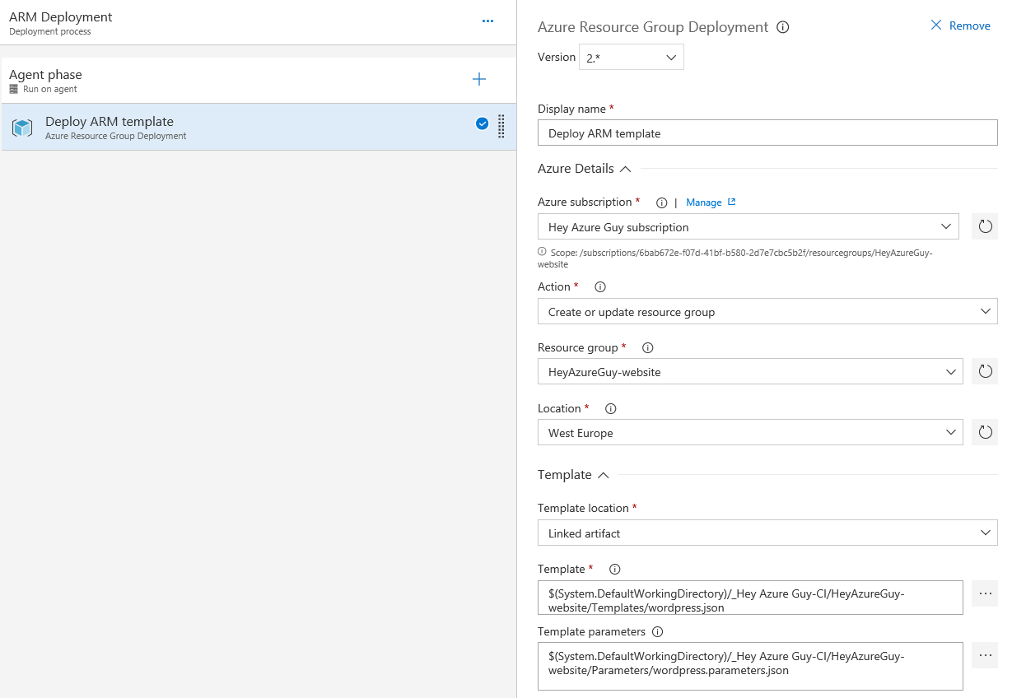Viewport: 1012px width, 698px height.
Task: Open the Version dropdown
Action: [x=632, y=57]
